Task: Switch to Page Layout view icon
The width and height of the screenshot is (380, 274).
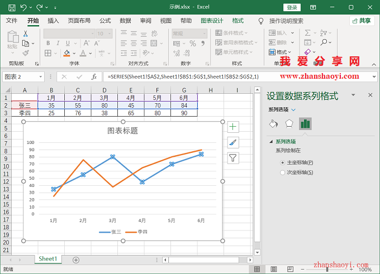Action: pos(274,269)
